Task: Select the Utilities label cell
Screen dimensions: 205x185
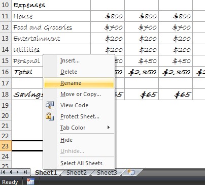Action: click(x=51, y=49)
